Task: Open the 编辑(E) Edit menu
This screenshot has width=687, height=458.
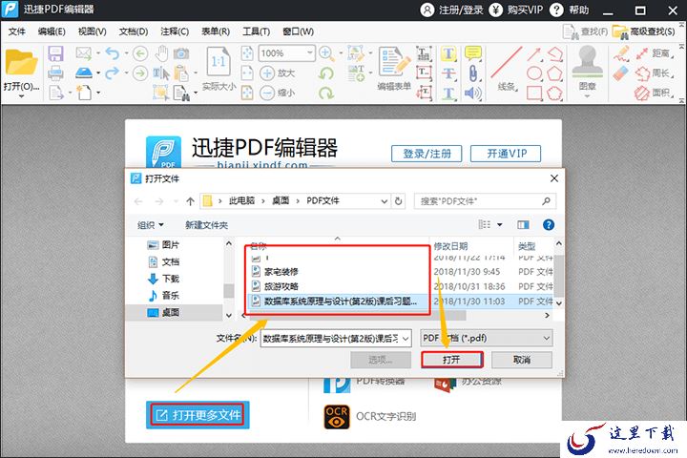Action: (x=52, y=31)
